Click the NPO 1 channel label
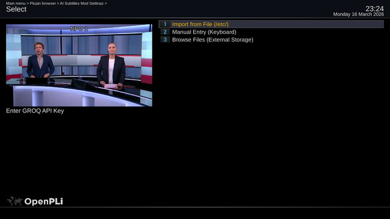 pyautogui.click(x=79, y=29)
